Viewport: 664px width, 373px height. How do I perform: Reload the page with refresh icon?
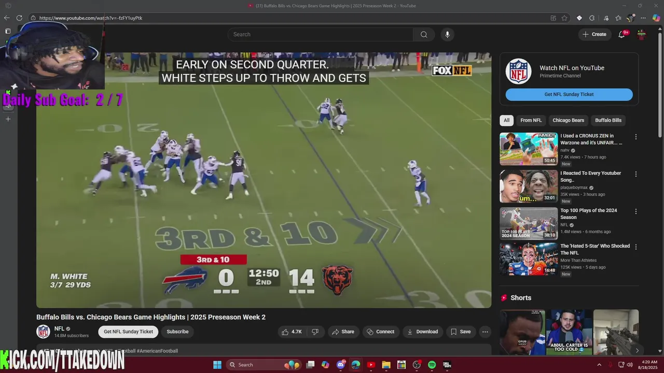19,18
